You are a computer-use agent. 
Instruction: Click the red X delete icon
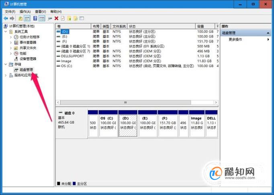coord(56,18)
